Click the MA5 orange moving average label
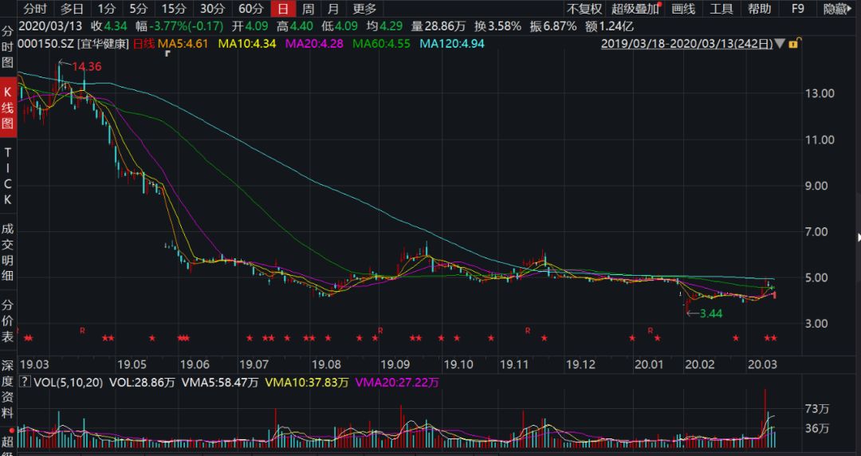 (179, 43)
